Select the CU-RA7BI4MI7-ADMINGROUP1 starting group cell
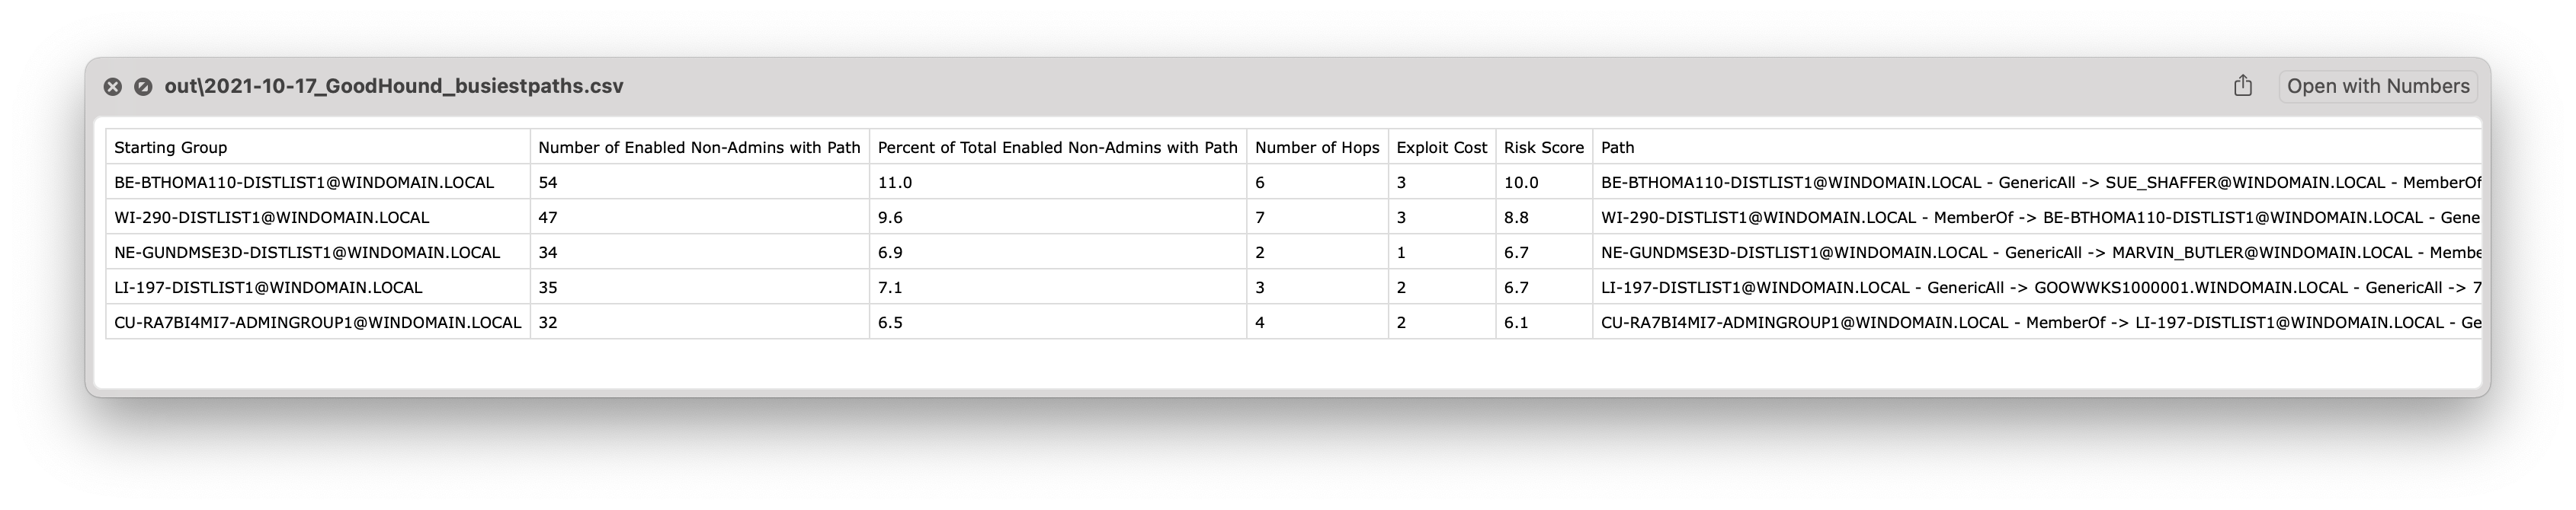2576x510 pixels. click(x=317, y=323)
